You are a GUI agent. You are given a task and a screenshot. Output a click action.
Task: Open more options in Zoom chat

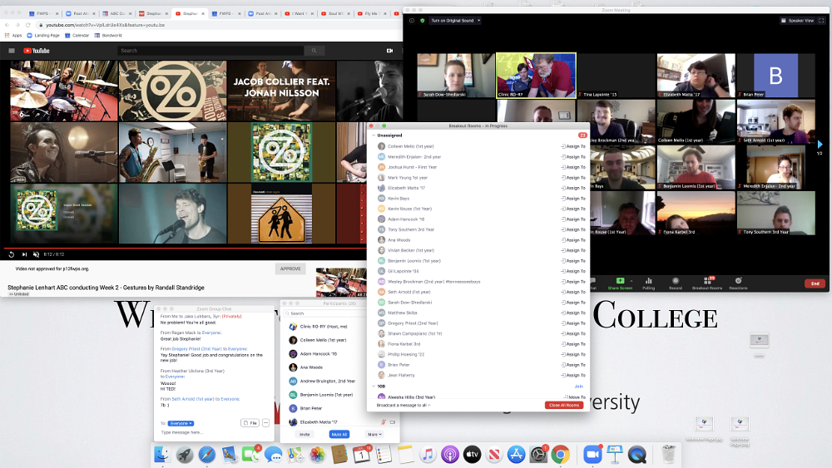266,423
